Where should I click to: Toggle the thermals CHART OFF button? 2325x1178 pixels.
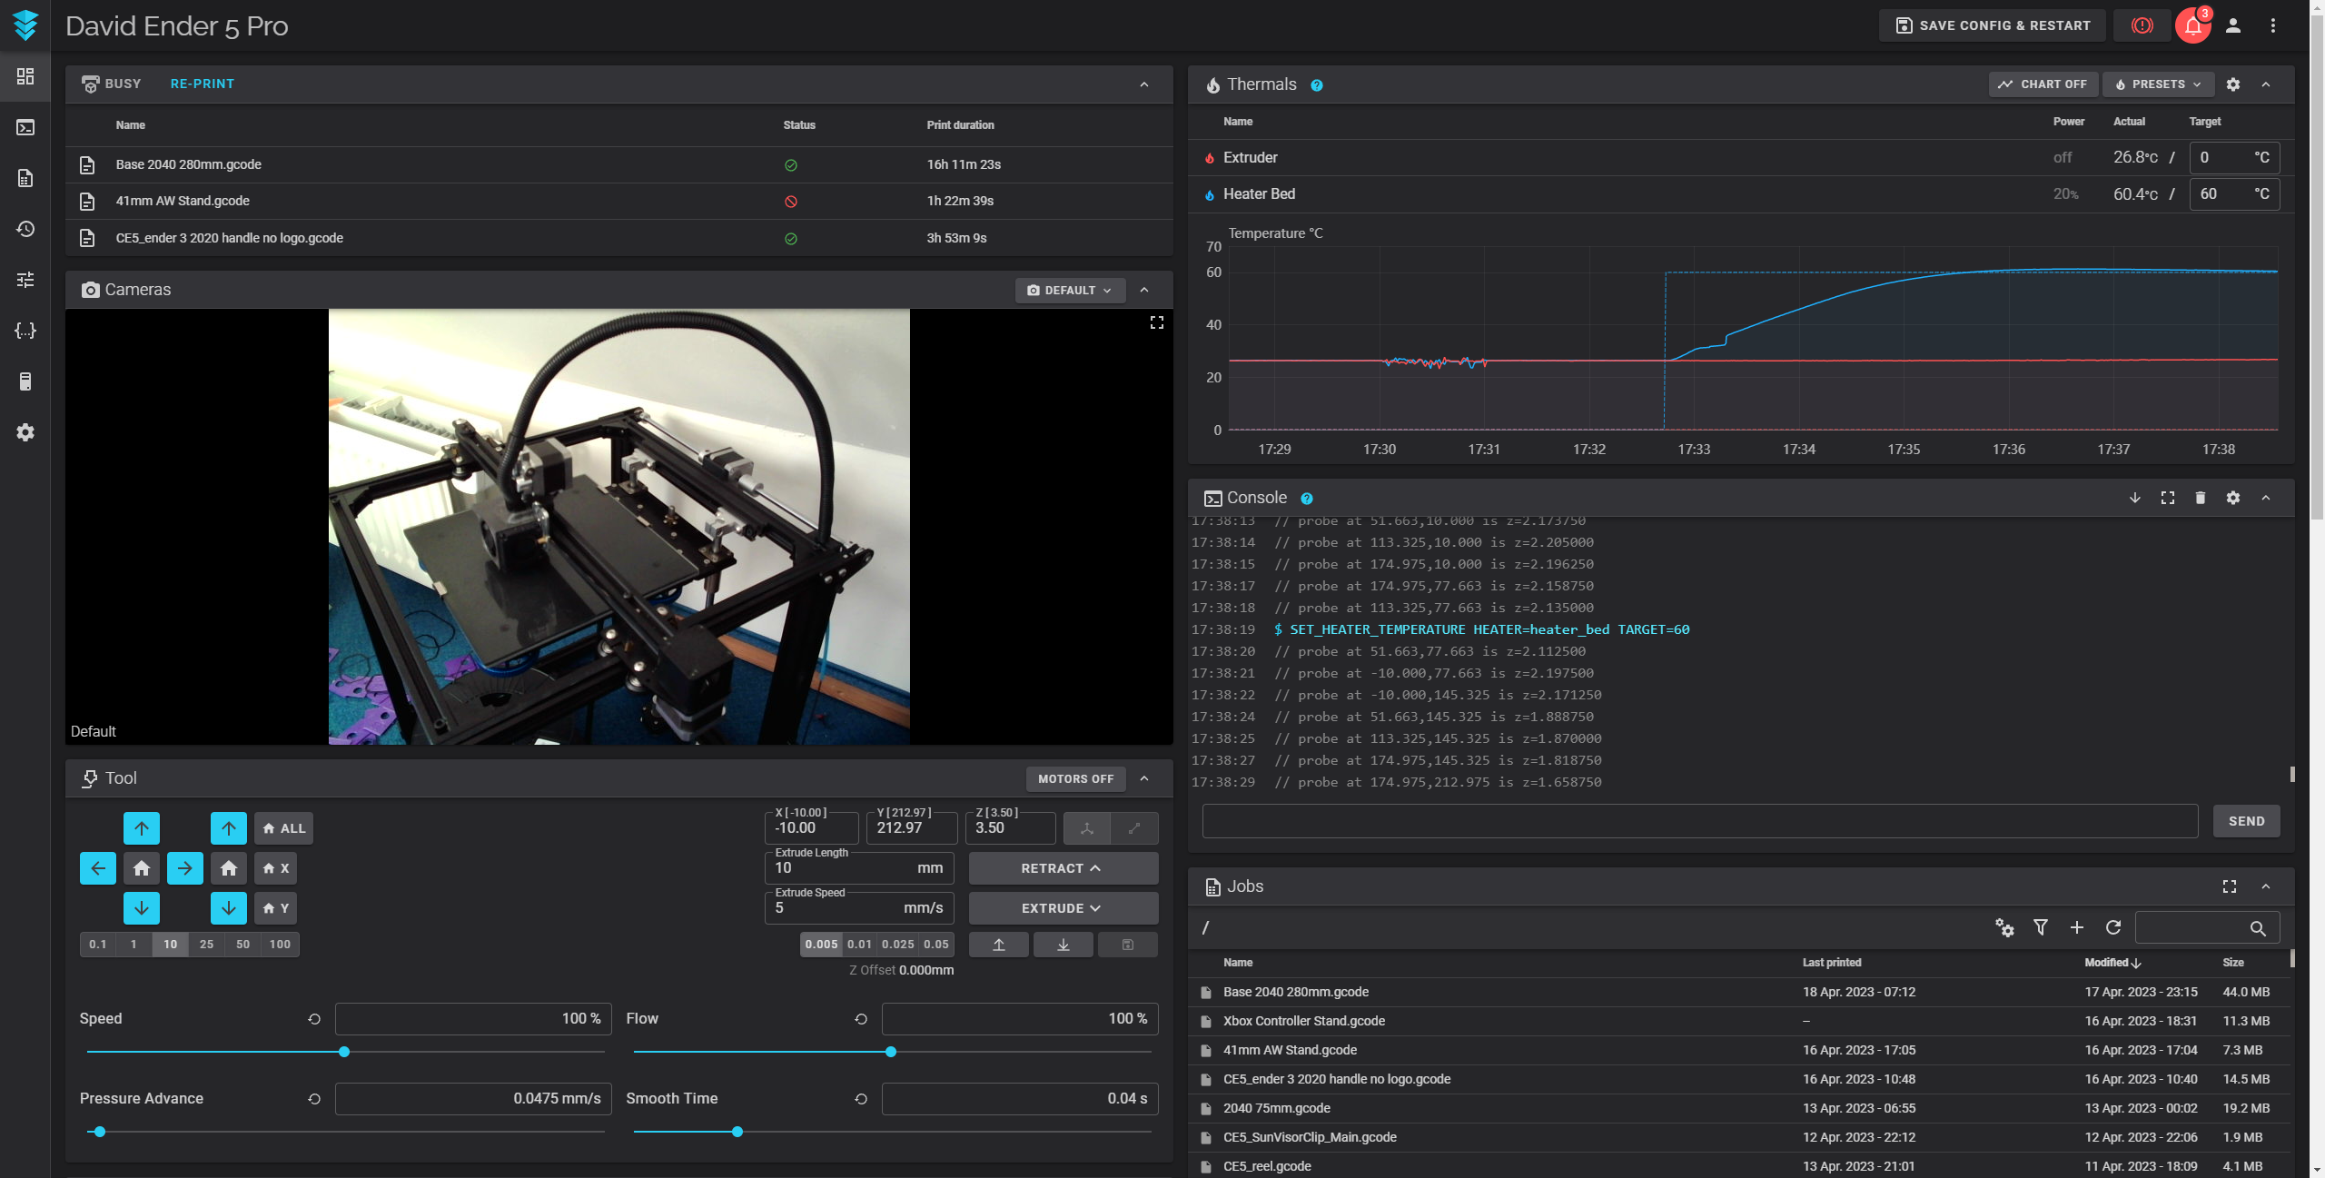2043,84
